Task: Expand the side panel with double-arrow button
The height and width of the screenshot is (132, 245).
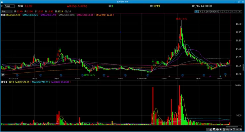Action: [x=3, y=75]
